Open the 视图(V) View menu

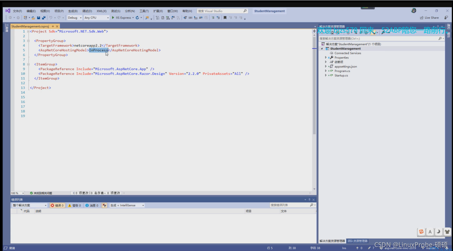45,11
